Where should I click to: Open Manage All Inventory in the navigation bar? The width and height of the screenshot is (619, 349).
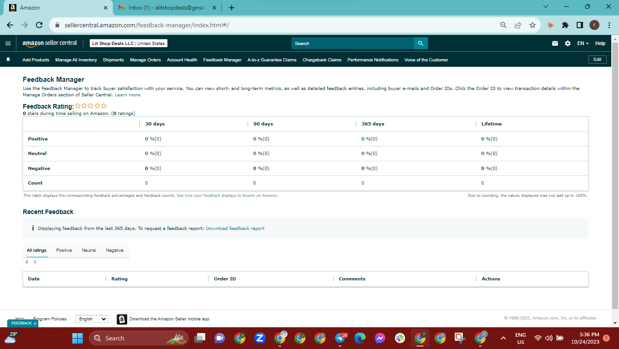76,60
